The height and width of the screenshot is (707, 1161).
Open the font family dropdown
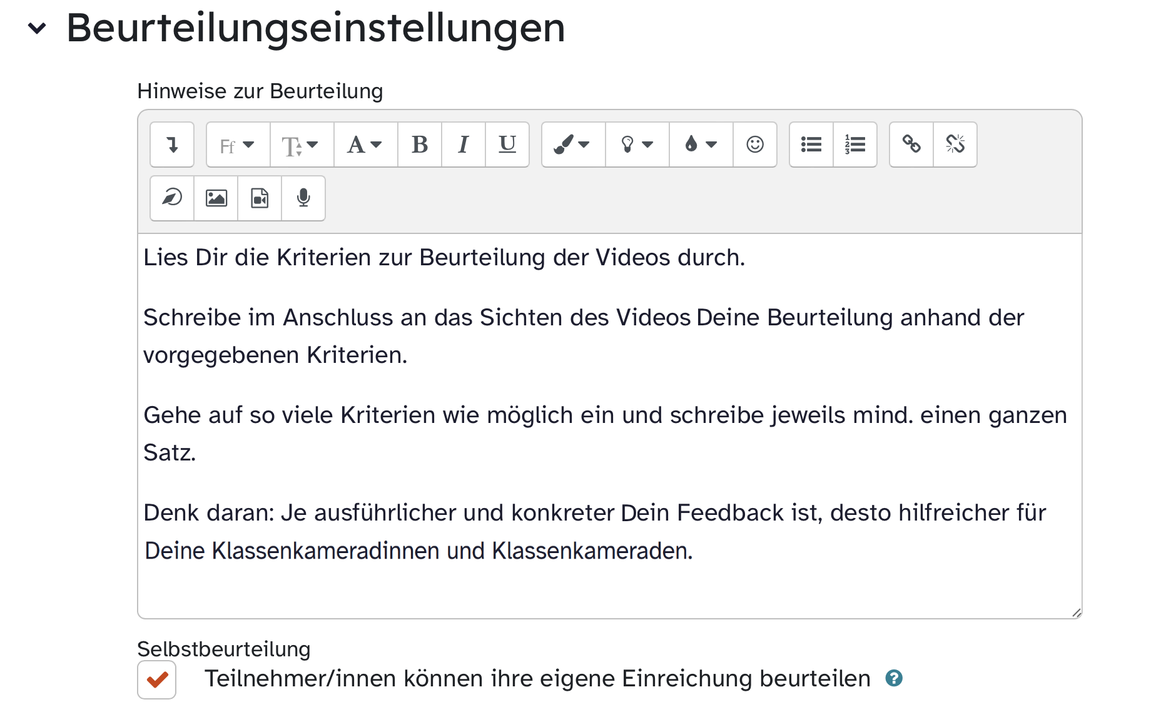238,145
